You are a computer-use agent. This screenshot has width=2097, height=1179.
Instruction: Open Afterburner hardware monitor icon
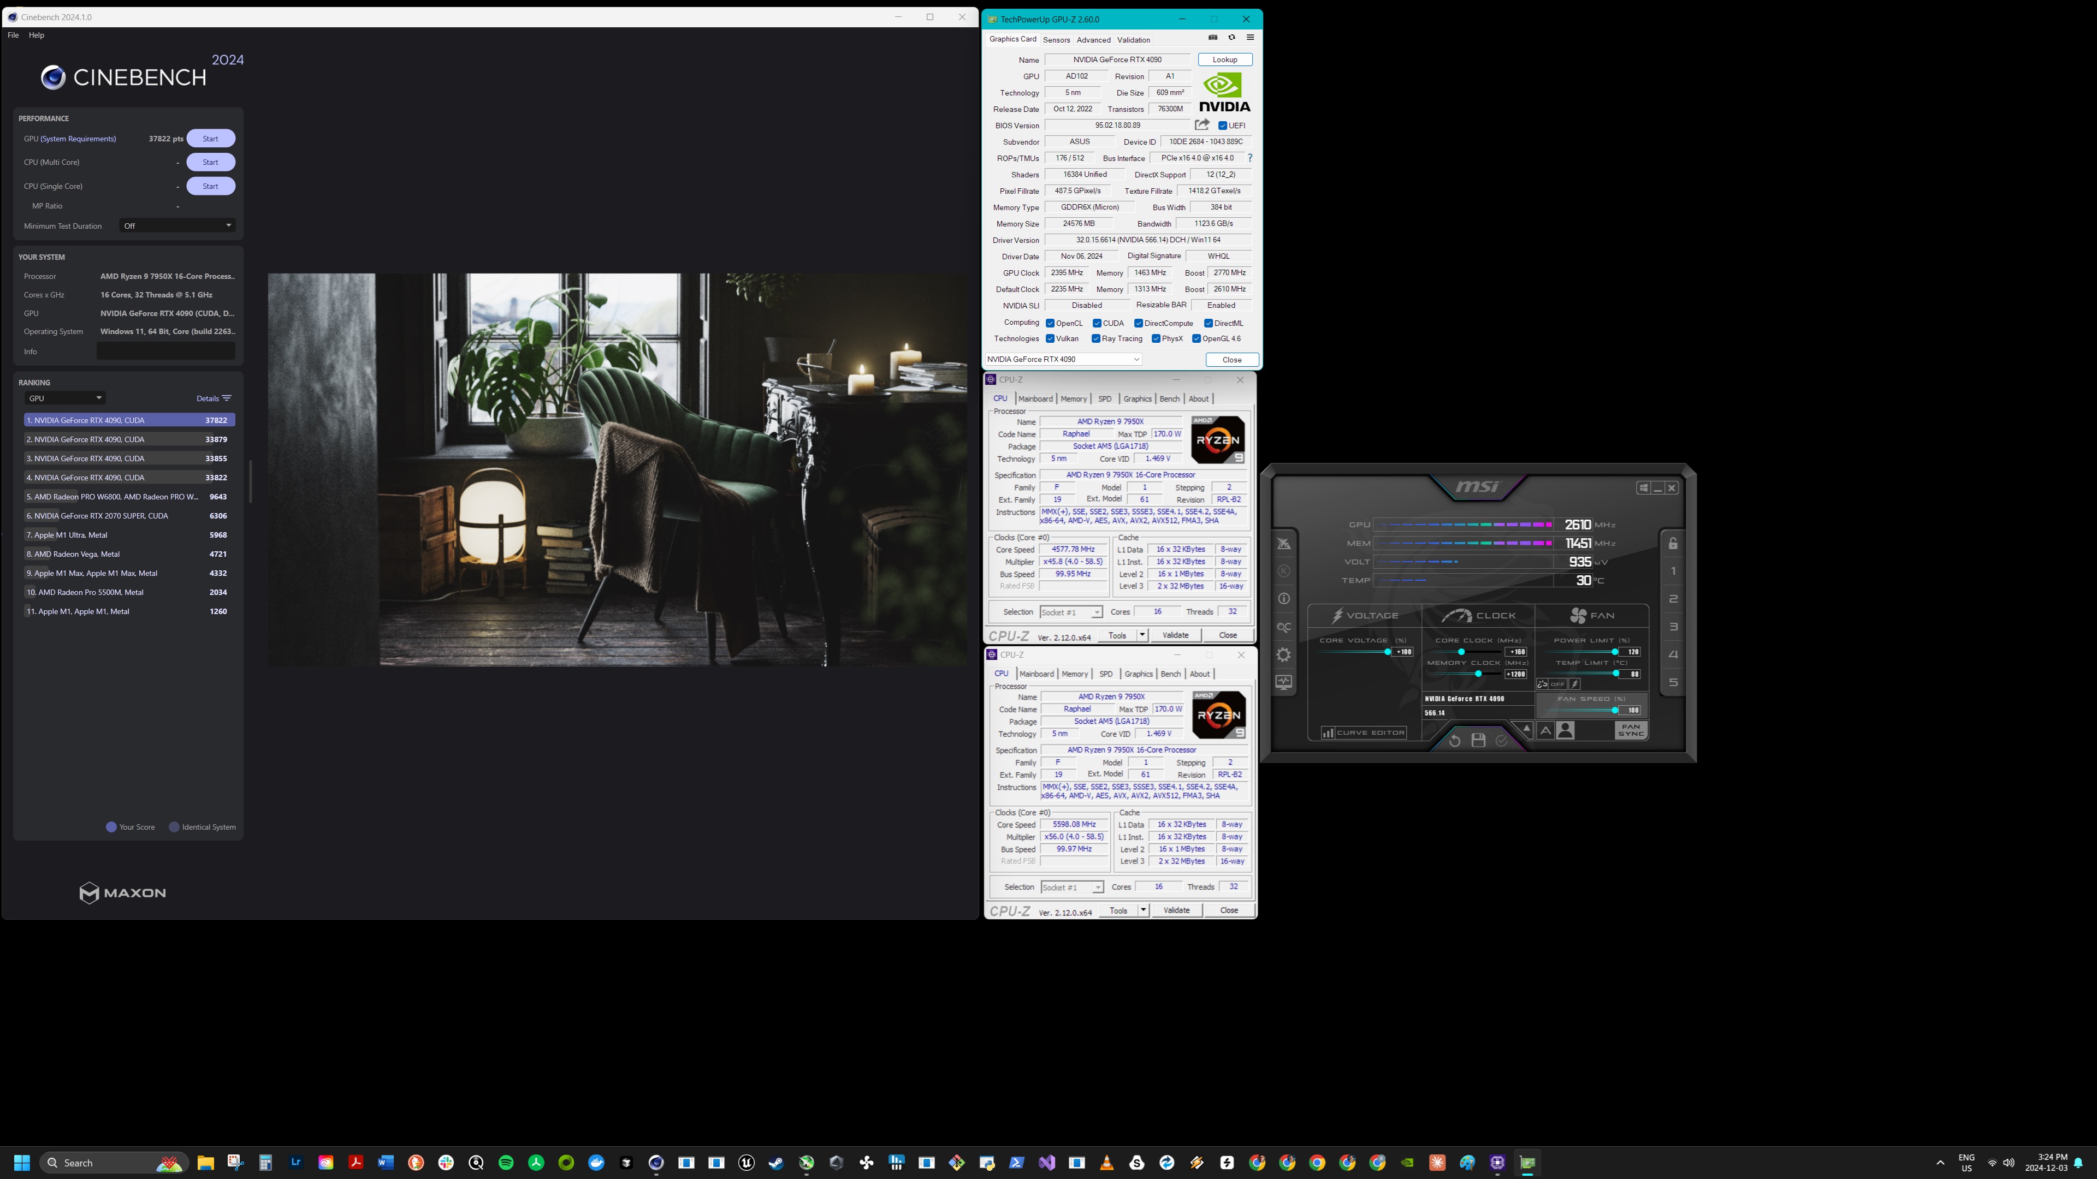[x=1284, y=682]
